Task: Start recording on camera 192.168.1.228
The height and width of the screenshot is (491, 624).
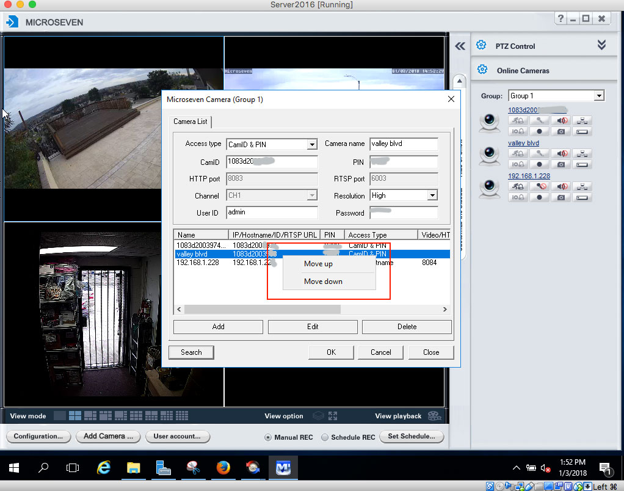Action: (539, 197)
